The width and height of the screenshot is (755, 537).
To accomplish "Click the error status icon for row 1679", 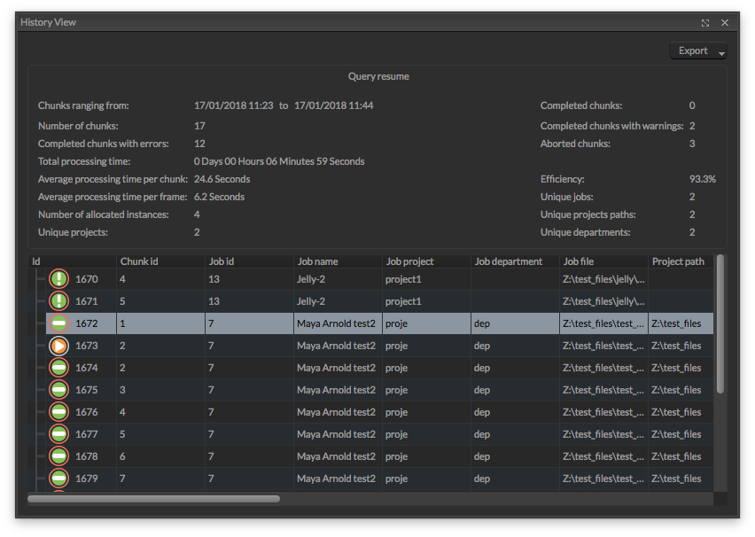I will click(58, 479).
